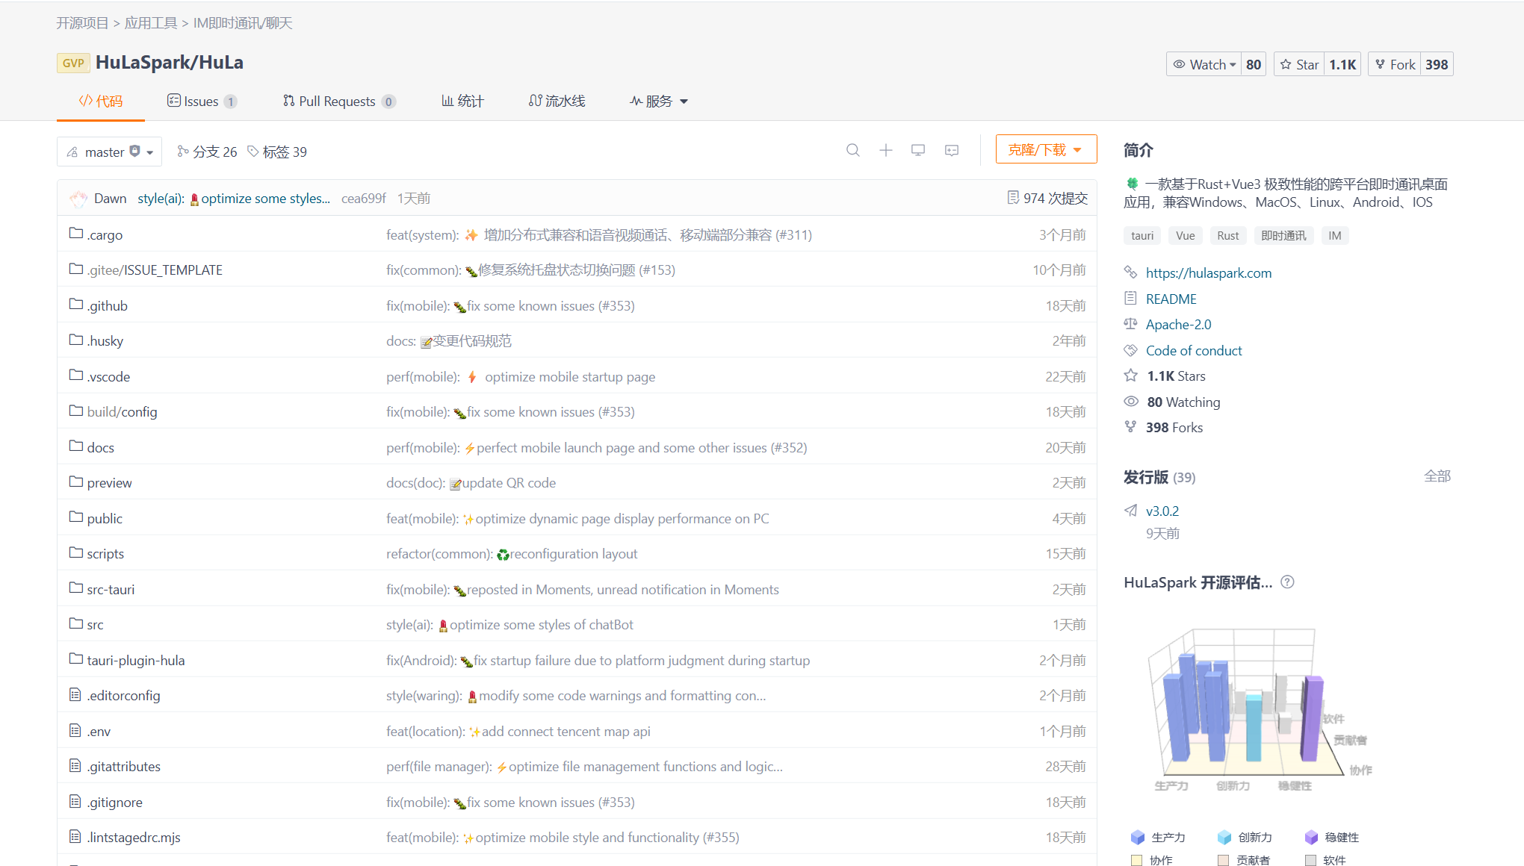Switch to the Issues tab
Screen dimensions: 1524x866
tap(201, 101)
